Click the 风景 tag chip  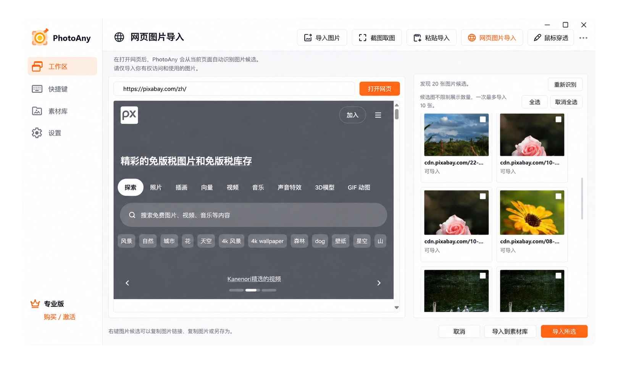pos(126,241)
